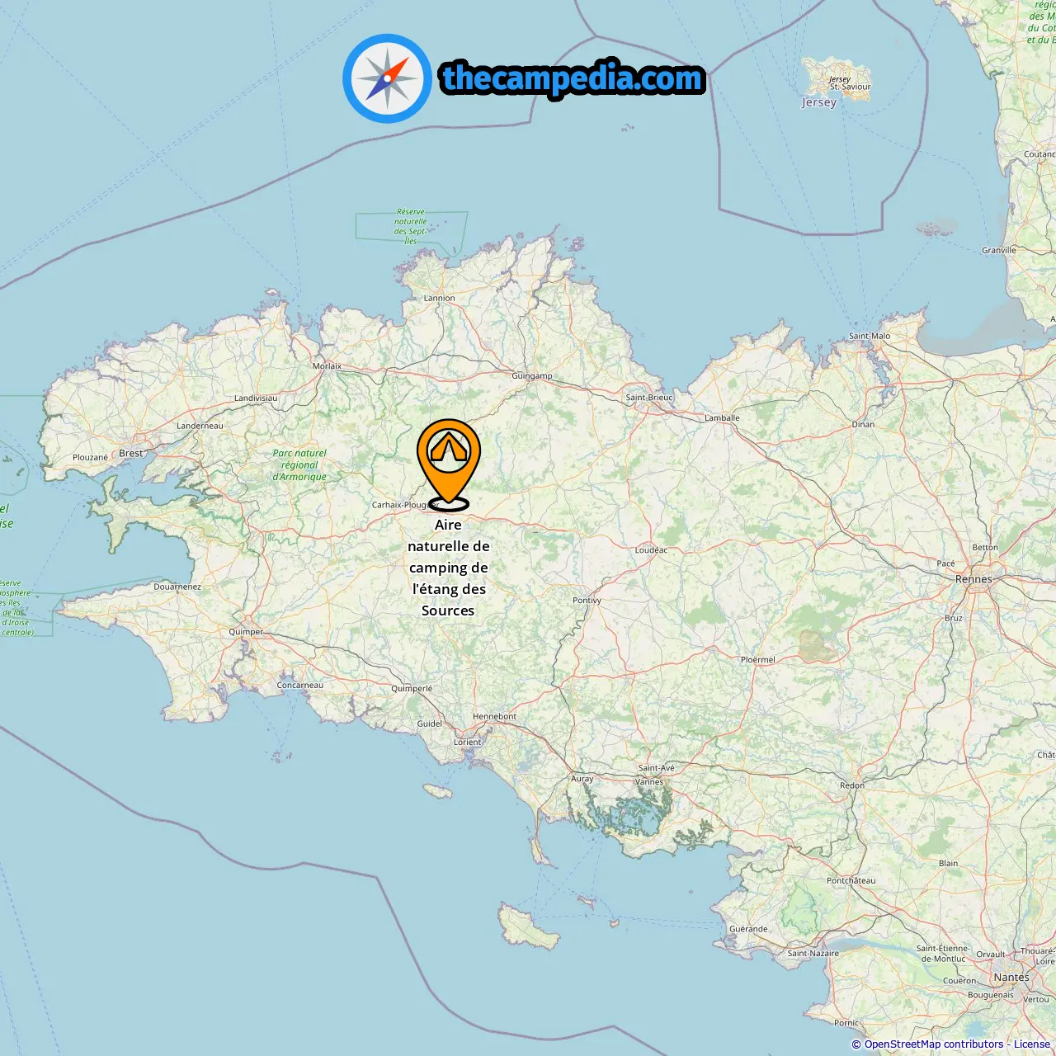Open thecampedia.com title link

click(x=573, y=78)
